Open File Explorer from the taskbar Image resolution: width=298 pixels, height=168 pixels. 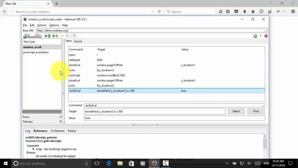point(120,163)
